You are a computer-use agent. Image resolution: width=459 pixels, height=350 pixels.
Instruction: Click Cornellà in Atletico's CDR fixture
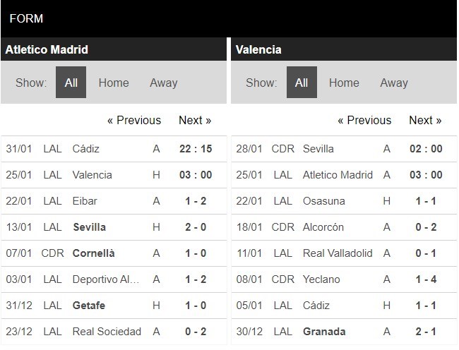click(x=93, y=253)
